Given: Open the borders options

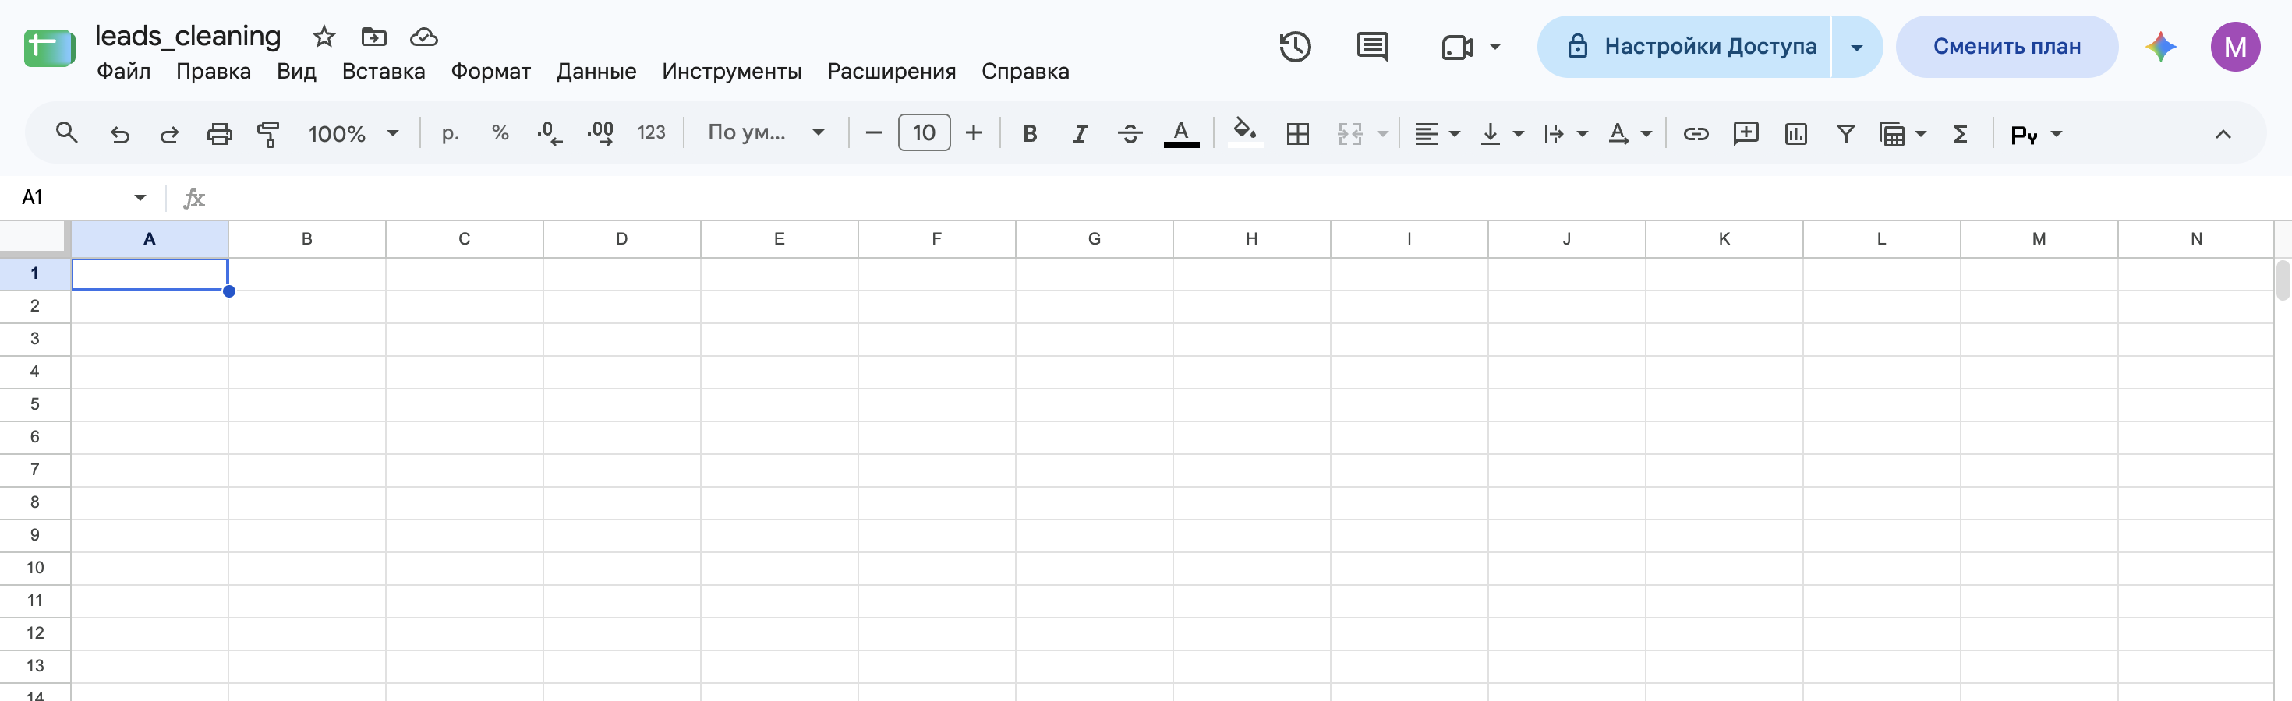Looking at the screenshot, I should click(1297, 133).
